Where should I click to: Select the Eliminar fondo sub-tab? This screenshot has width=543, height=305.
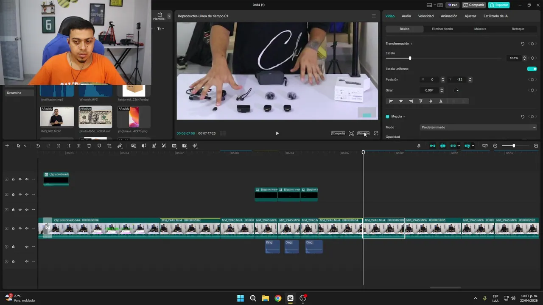(442, 29)
